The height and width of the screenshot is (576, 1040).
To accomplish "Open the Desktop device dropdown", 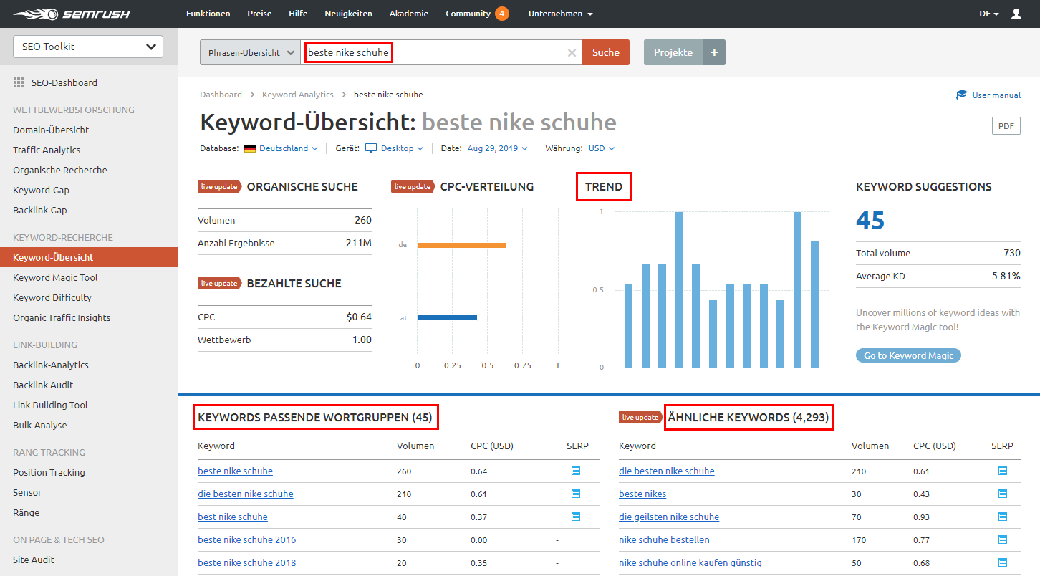I will 402,148.
